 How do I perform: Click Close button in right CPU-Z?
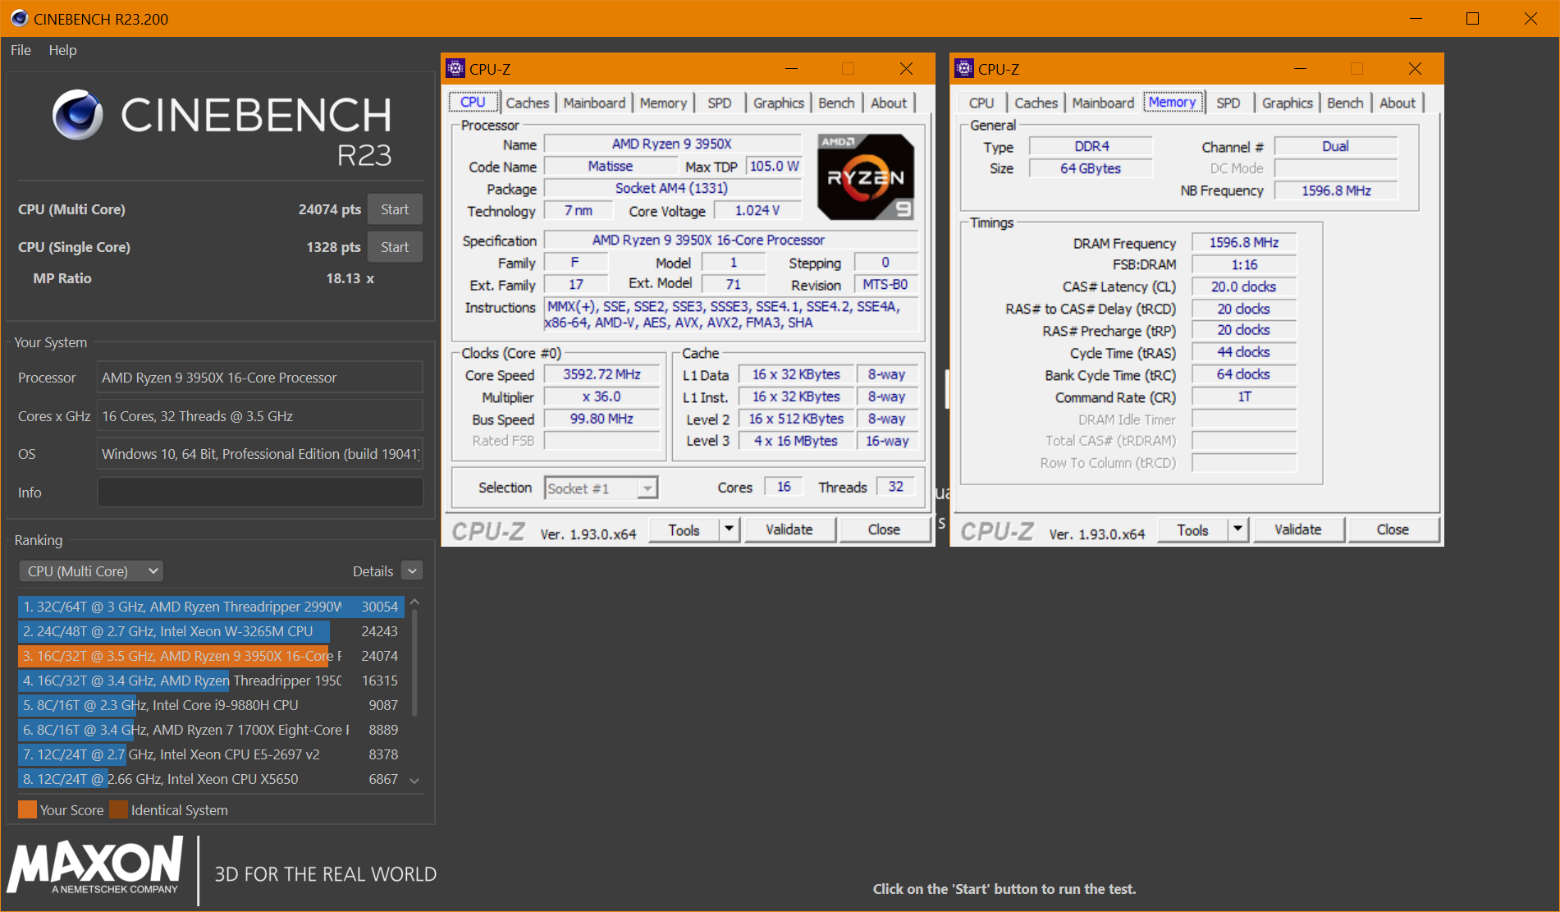[1393, 530]
